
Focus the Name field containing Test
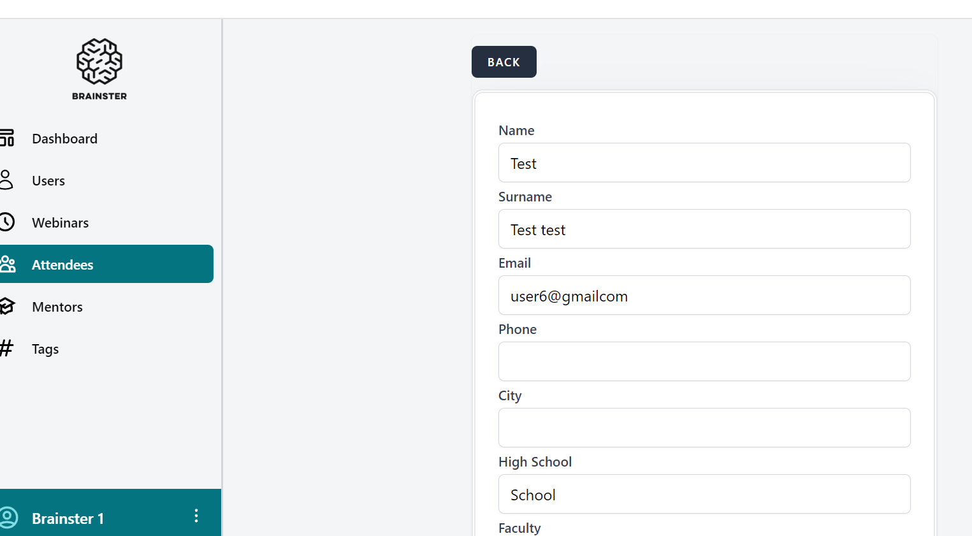(x=704, y=163)
